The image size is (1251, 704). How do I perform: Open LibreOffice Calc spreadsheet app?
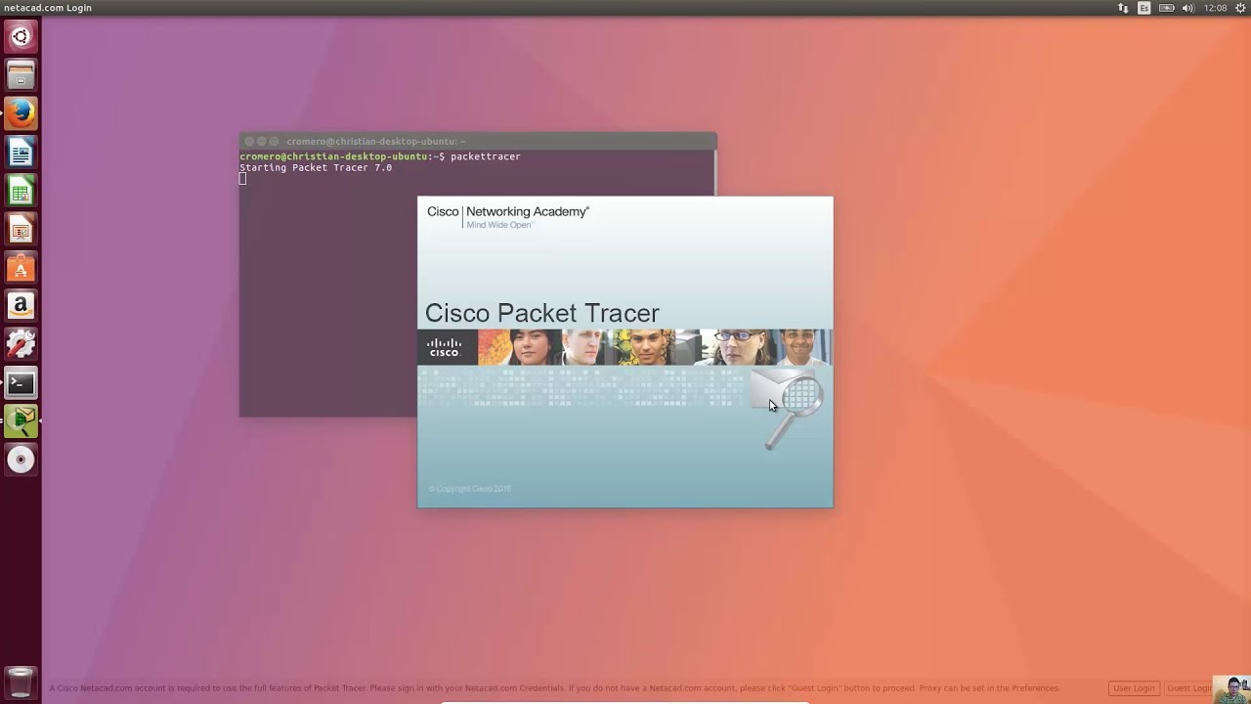point(21,191)
